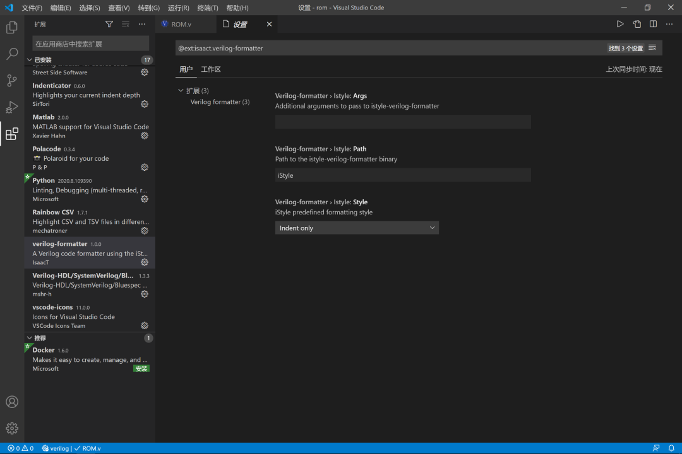682x454 pixels.
Task: Open the Explorer view in activity bar
Action: point(12,27)
